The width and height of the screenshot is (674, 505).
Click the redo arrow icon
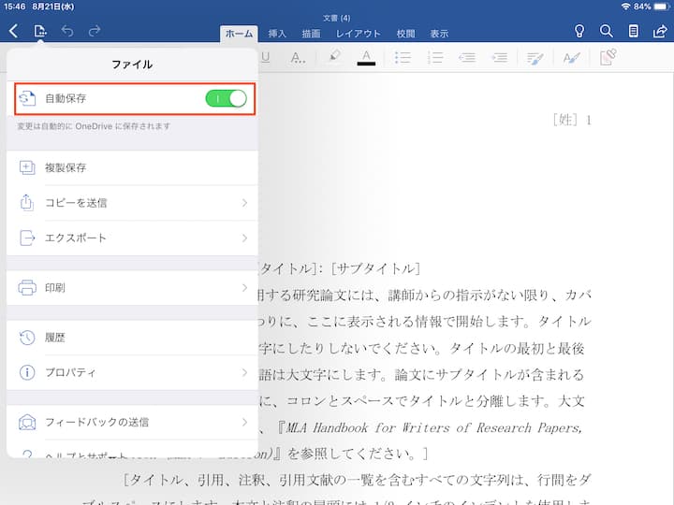95,31
